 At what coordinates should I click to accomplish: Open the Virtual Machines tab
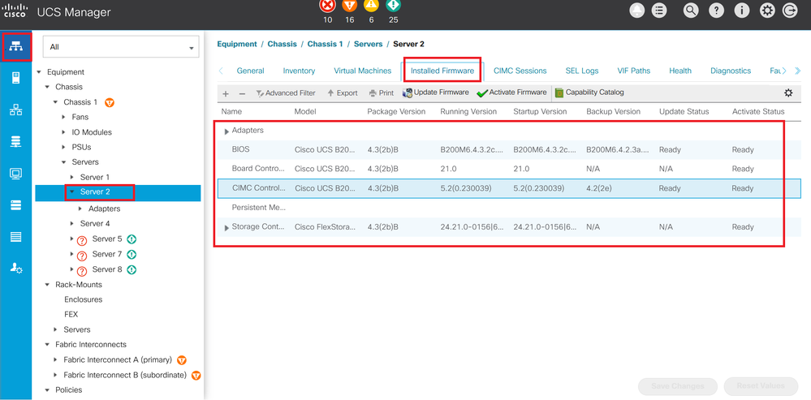click(x=363, y=71)
